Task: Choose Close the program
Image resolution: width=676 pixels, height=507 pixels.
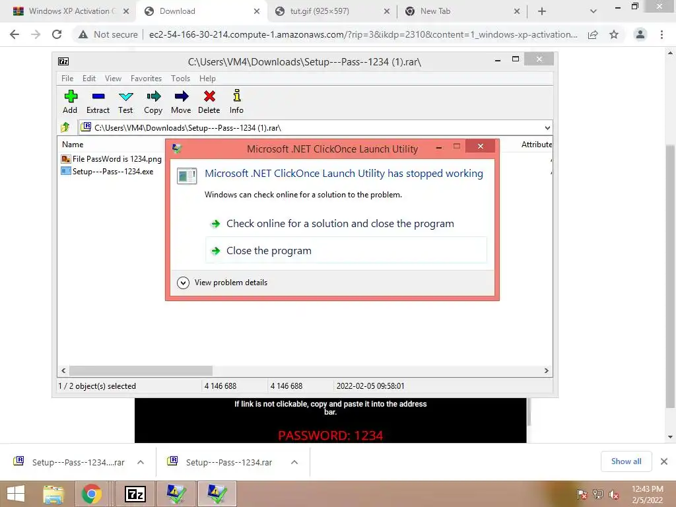Action: coord(346,250)
